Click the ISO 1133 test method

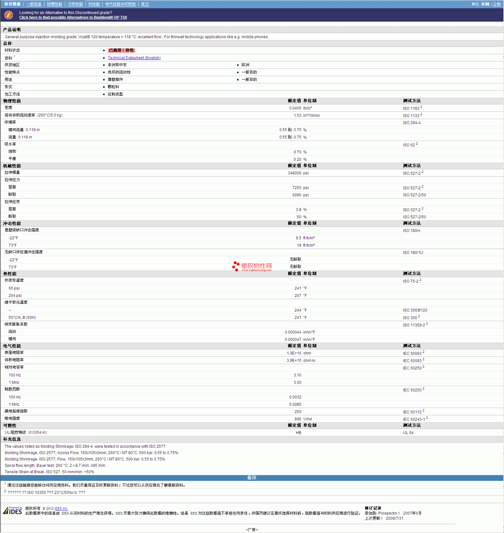coord(412,116)
